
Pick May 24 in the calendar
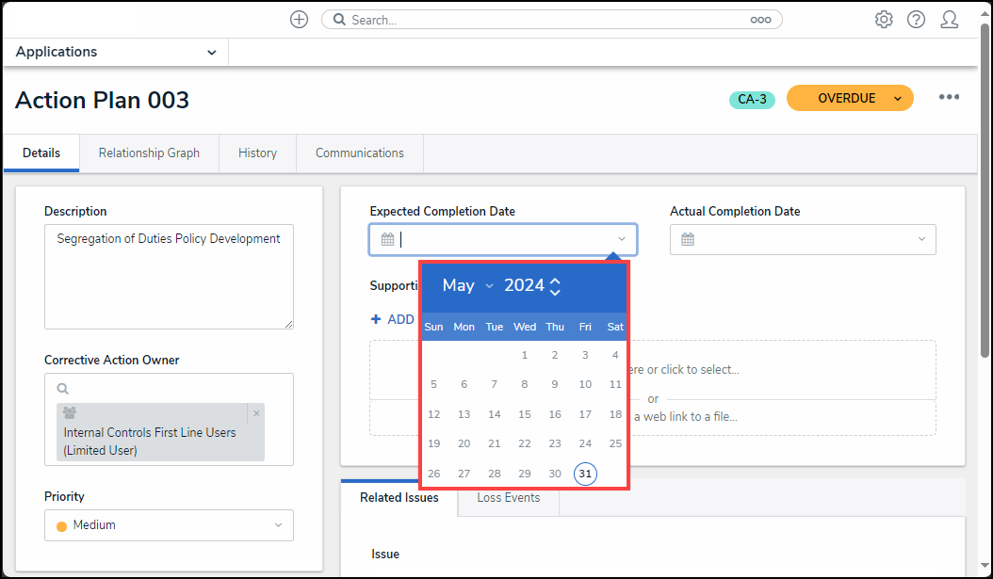point(585,443)
